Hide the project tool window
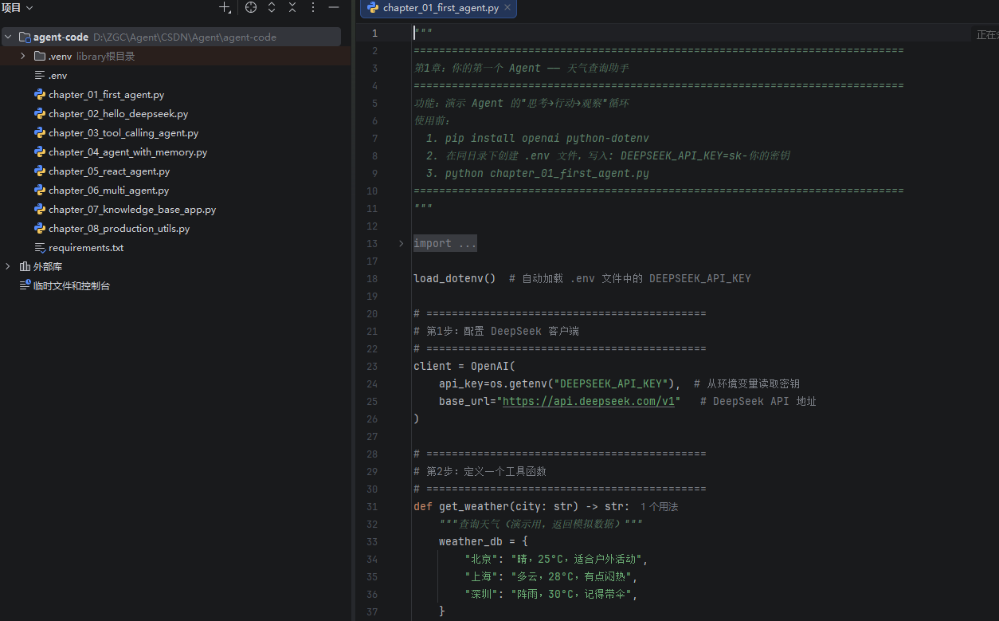 tap(334, 7)
